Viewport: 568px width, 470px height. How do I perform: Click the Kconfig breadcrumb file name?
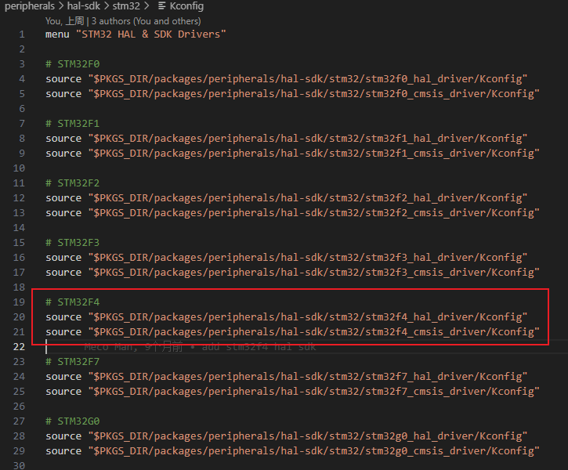tap(186, 6)
